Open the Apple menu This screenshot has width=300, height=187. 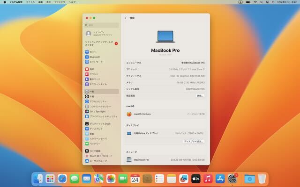point(5,2)
